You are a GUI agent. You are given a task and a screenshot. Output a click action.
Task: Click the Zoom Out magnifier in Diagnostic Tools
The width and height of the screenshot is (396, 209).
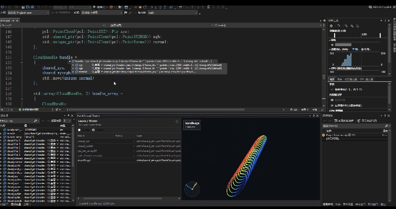pos(352,26)
